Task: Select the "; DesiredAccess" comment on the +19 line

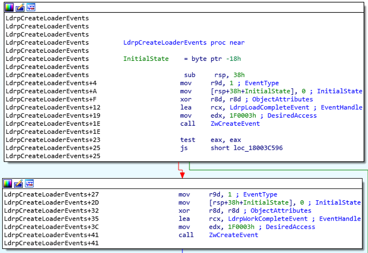Action: point(289,115)
